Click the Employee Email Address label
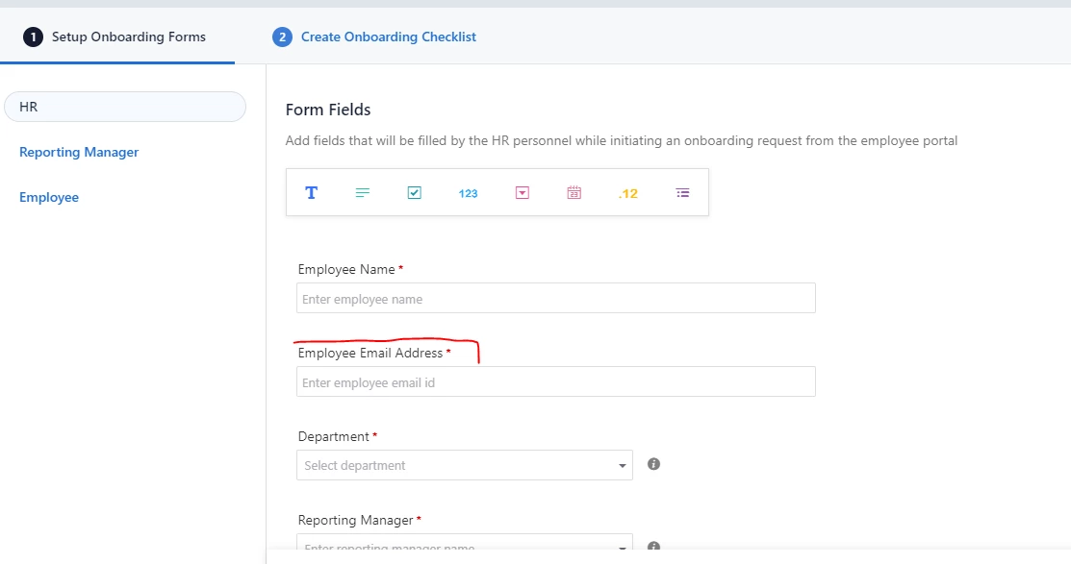The width and height of the screenshot is (1071, 564). click(x=370, y=353)
